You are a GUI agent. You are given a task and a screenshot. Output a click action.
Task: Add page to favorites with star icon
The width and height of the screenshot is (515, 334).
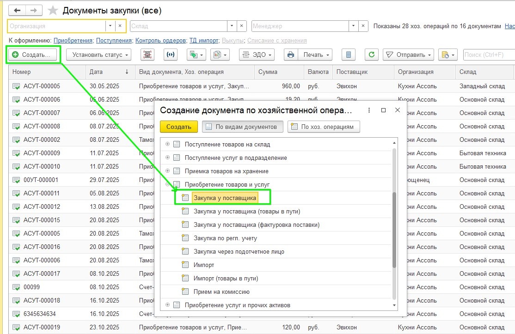point(53,11)
